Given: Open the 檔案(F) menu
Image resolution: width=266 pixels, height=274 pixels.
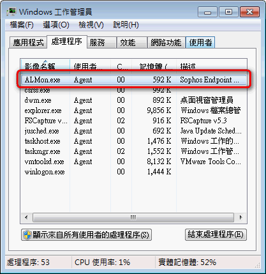Looking at the screenshot, I should click(22, 25).
